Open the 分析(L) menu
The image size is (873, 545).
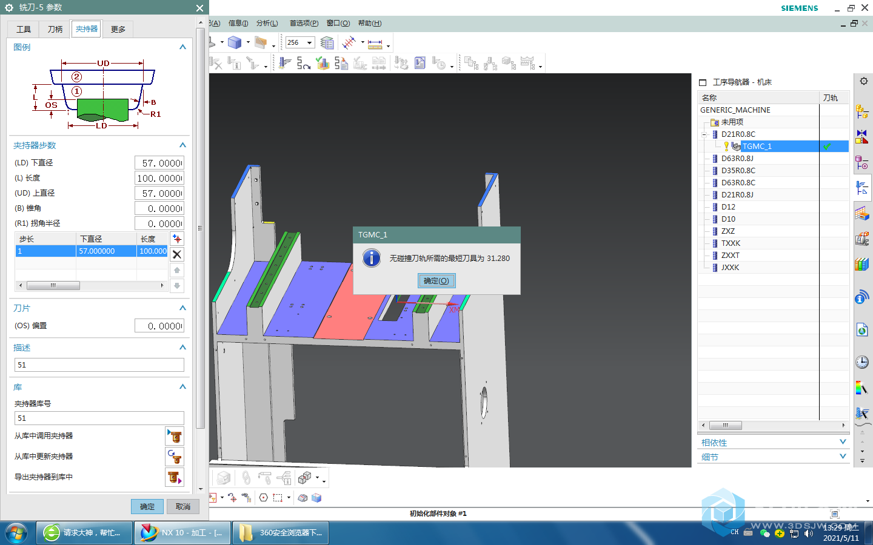267,23
